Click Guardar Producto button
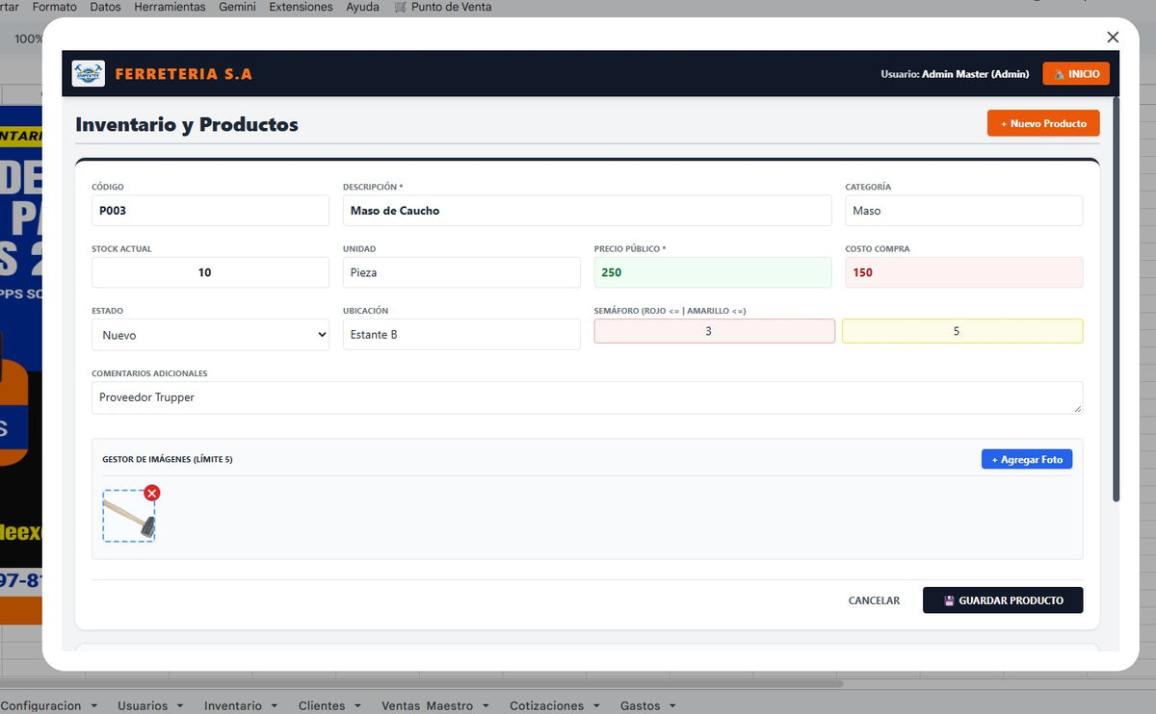 pos(1003,600)
